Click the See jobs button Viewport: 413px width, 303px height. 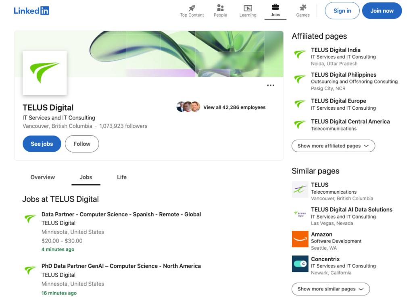(x=42, y=144)
